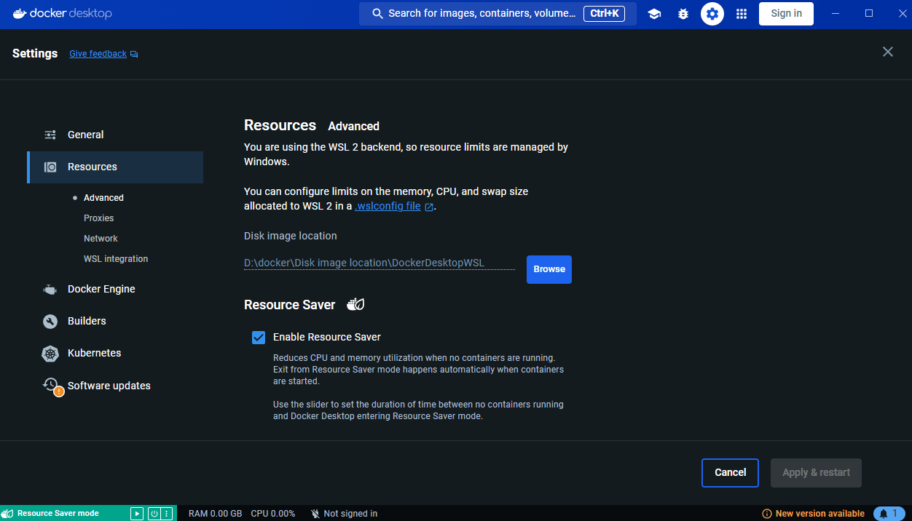Click the Resource Saver heading
Screen dimensions: 912x521
[x=289, y=305]
